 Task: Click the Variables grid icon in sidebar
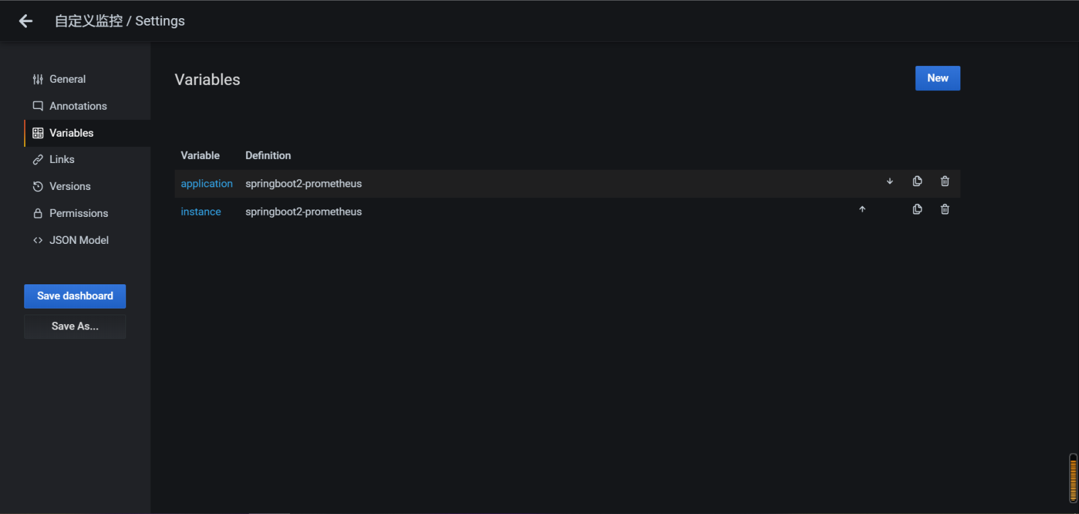tap(38, 133)
